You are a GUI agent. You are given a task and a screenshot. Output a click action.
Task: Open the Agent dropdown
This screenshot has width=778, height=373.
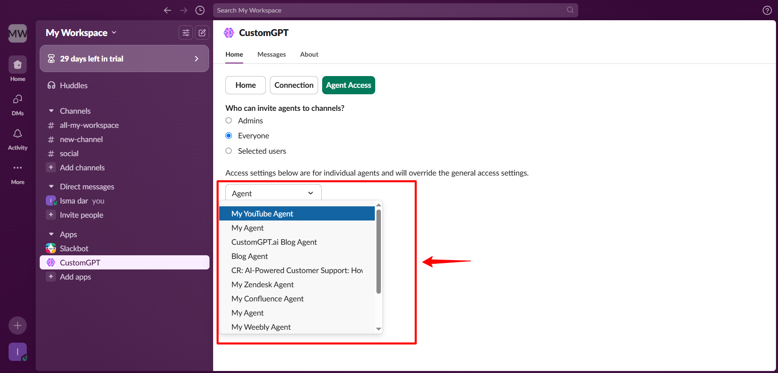point(273,193)
